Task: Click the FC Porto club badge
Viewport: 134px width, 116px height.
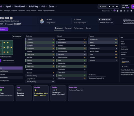Action: (42, 21)
